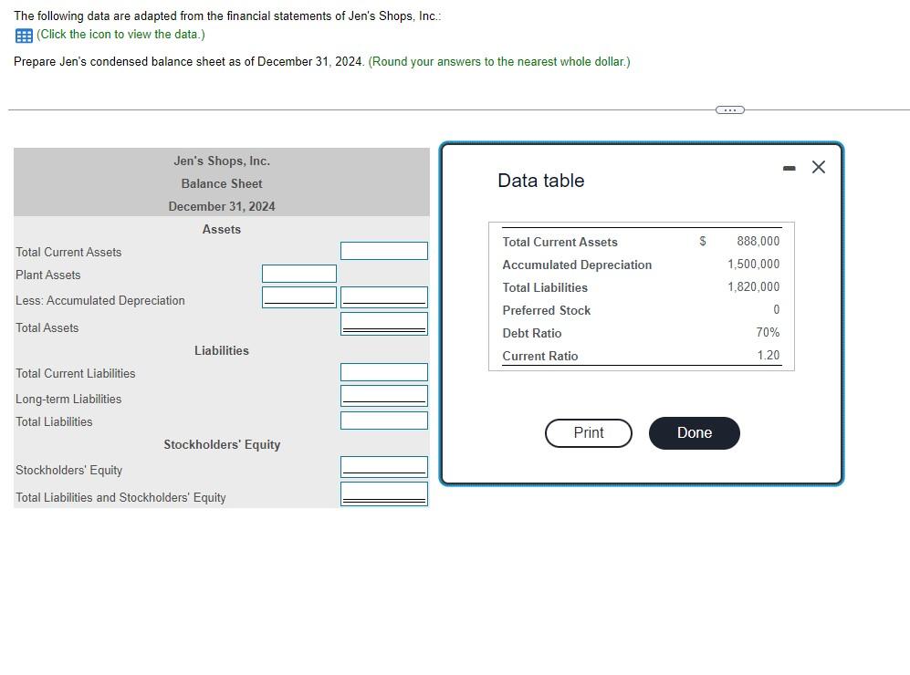The width and height of the screenshot is (910, 675).
Task: Click the Total Current Assets input field
Action: (x=383, y=251)
